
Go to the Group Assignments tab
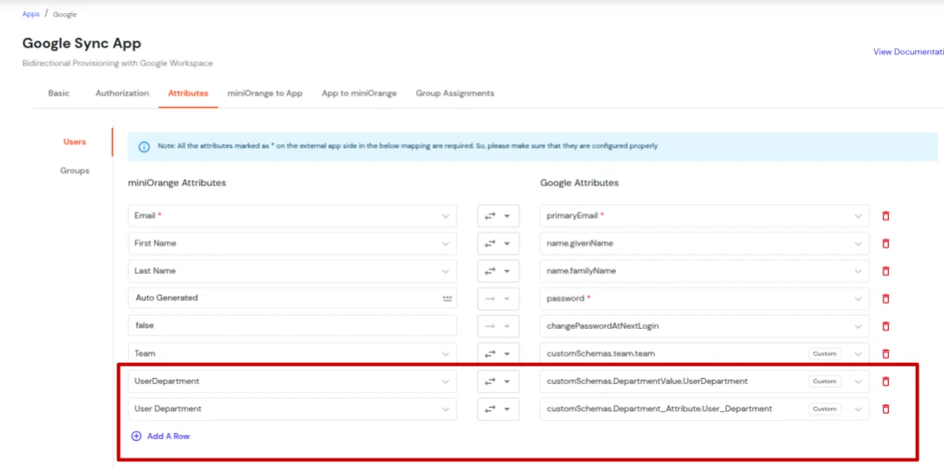(455, 94)
